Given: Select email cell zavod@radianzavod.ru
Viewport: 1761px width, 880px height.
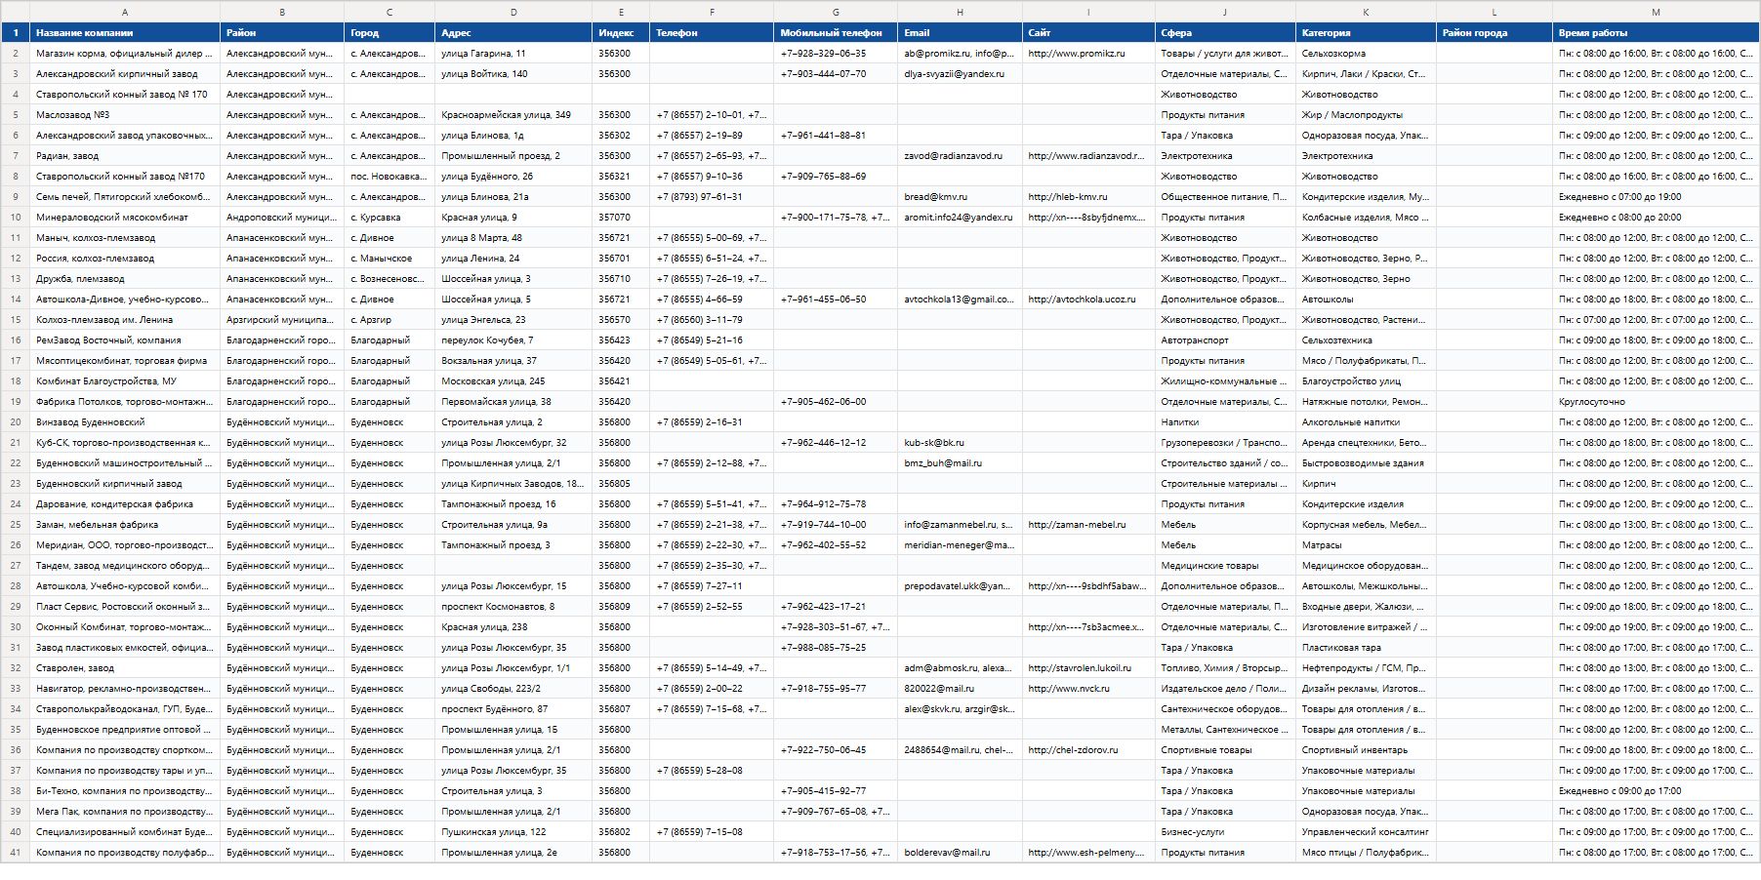Looking at the screenshot, I should 960,156.
